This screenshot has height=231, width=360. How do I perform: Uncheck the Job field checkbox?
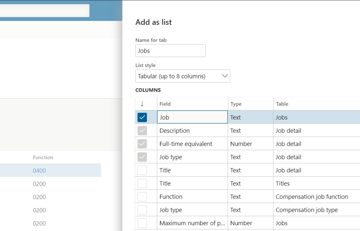[142, 117]
